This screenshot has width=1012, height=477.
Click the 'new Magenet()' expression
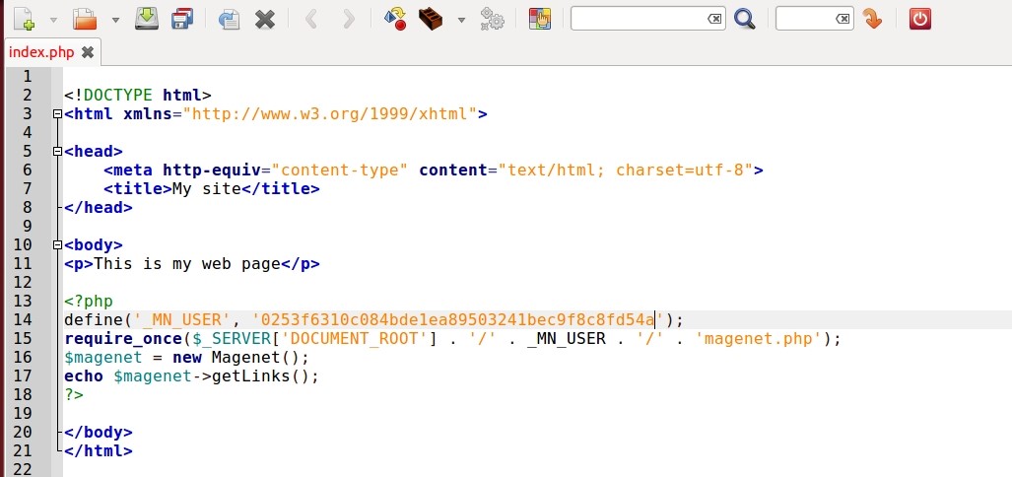[236, 358]
